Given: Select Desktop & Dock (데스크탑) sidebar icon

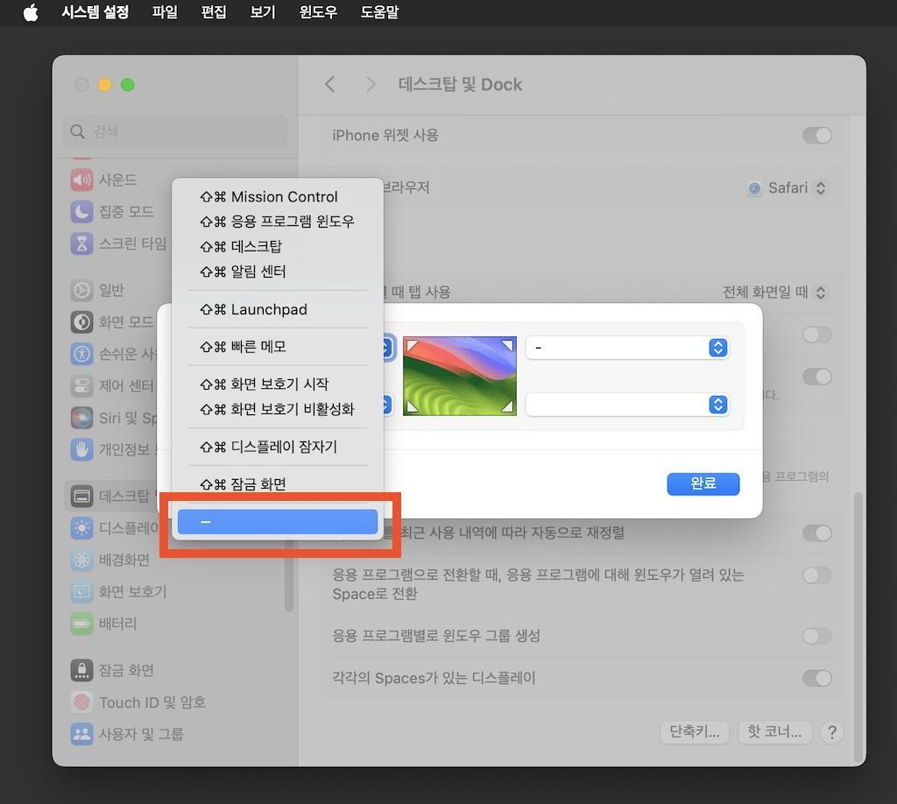Looking at the screenshot, I should pyautogui.click(x=81, y=496).
